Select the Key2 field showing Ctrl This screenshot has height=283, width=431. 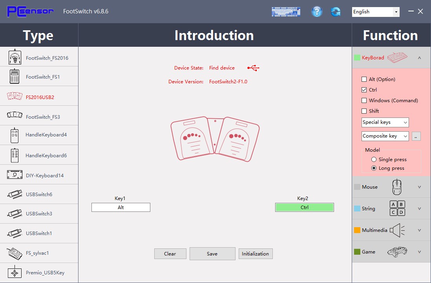click(x=305, y=207)
